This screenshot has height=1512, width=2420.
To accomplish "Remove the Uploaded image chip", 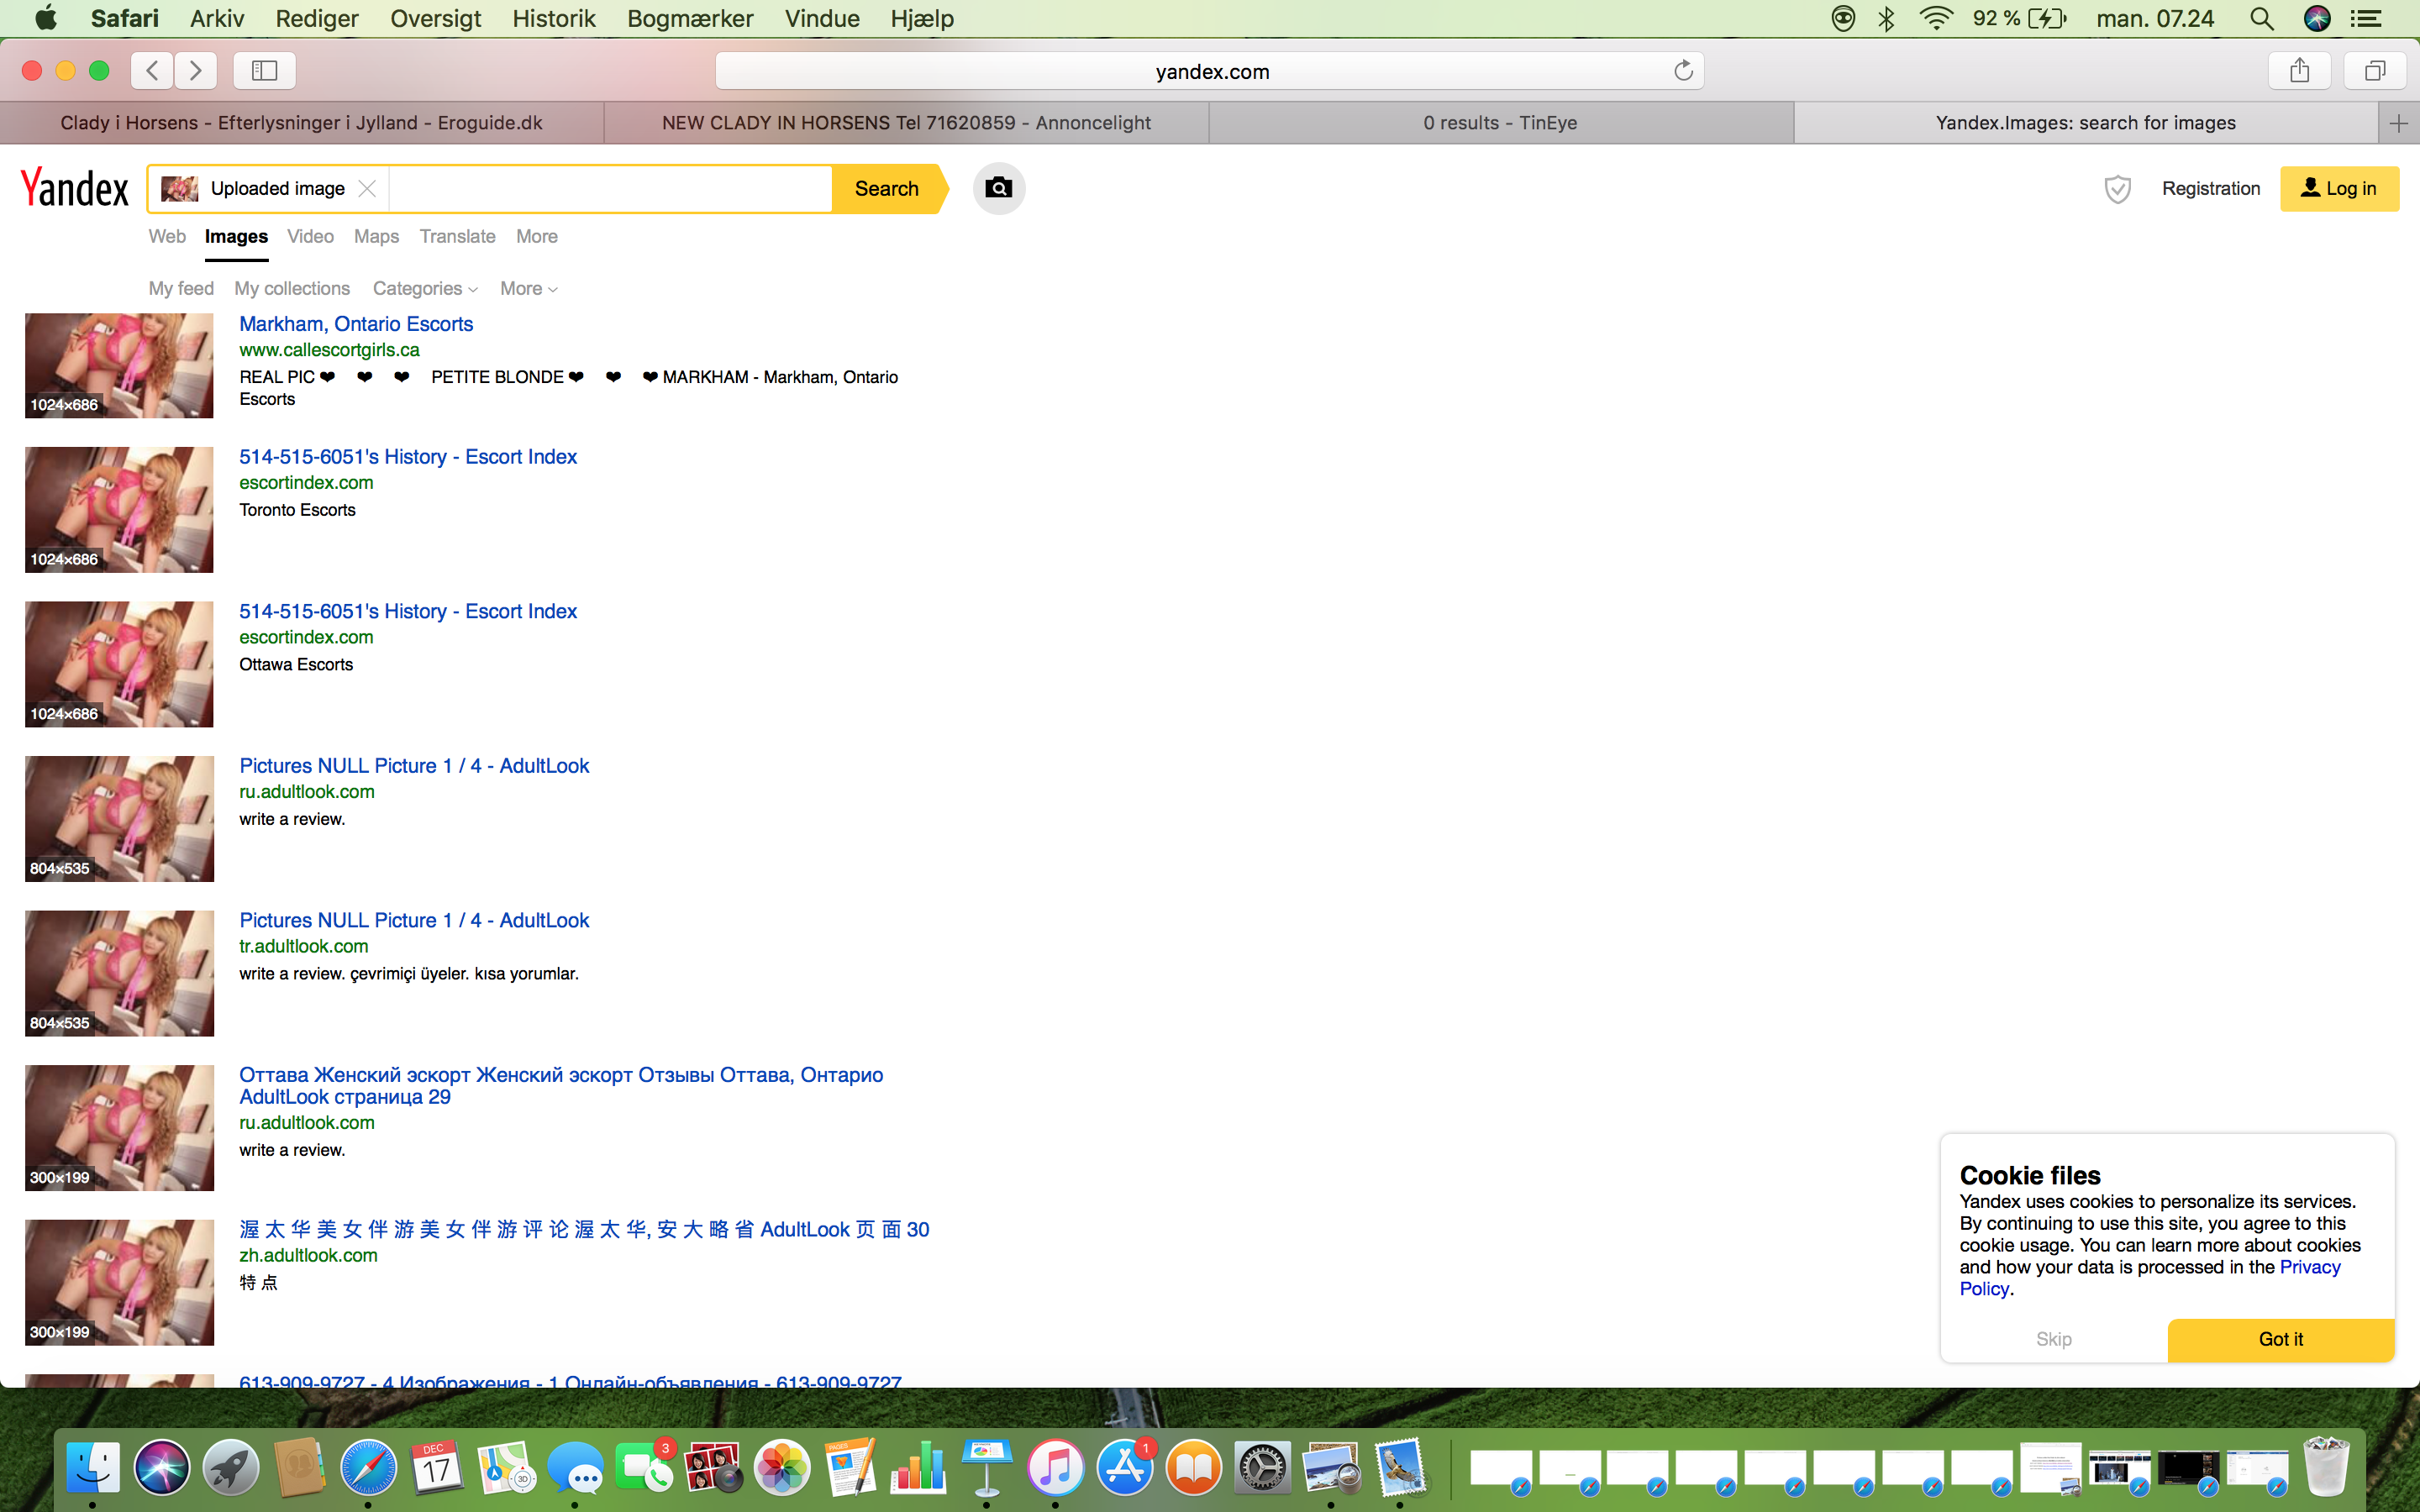I will tap(367, 188).
